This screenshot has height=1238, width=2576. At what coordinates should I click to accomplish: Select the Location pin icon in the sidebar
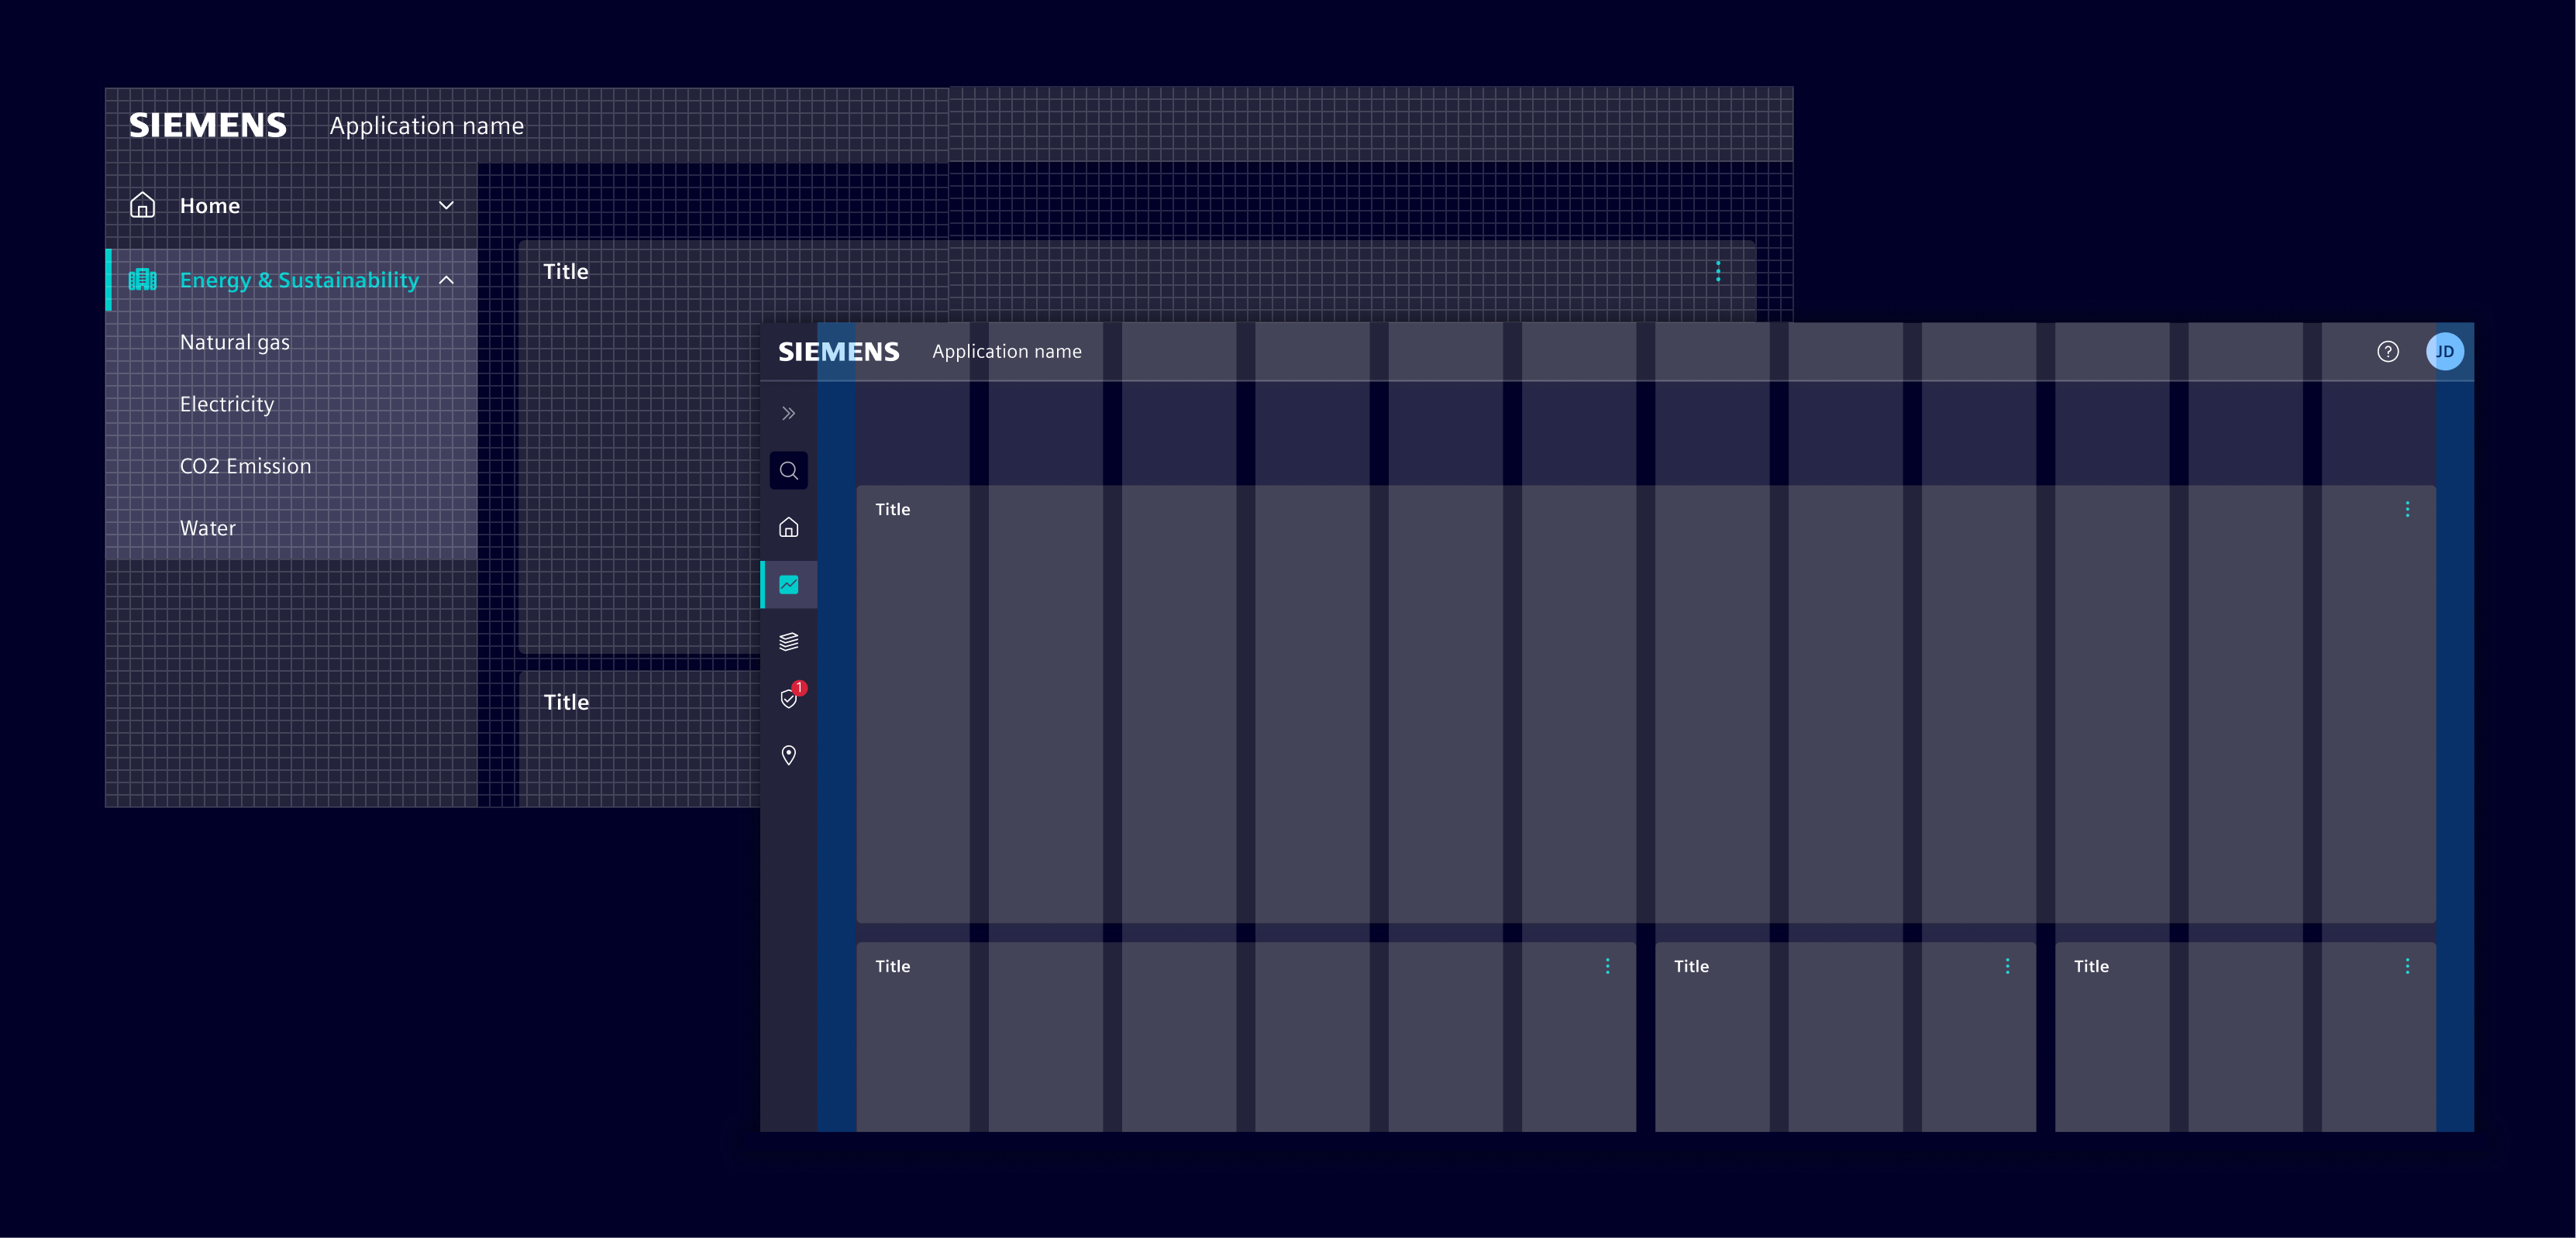coord(789,755)
